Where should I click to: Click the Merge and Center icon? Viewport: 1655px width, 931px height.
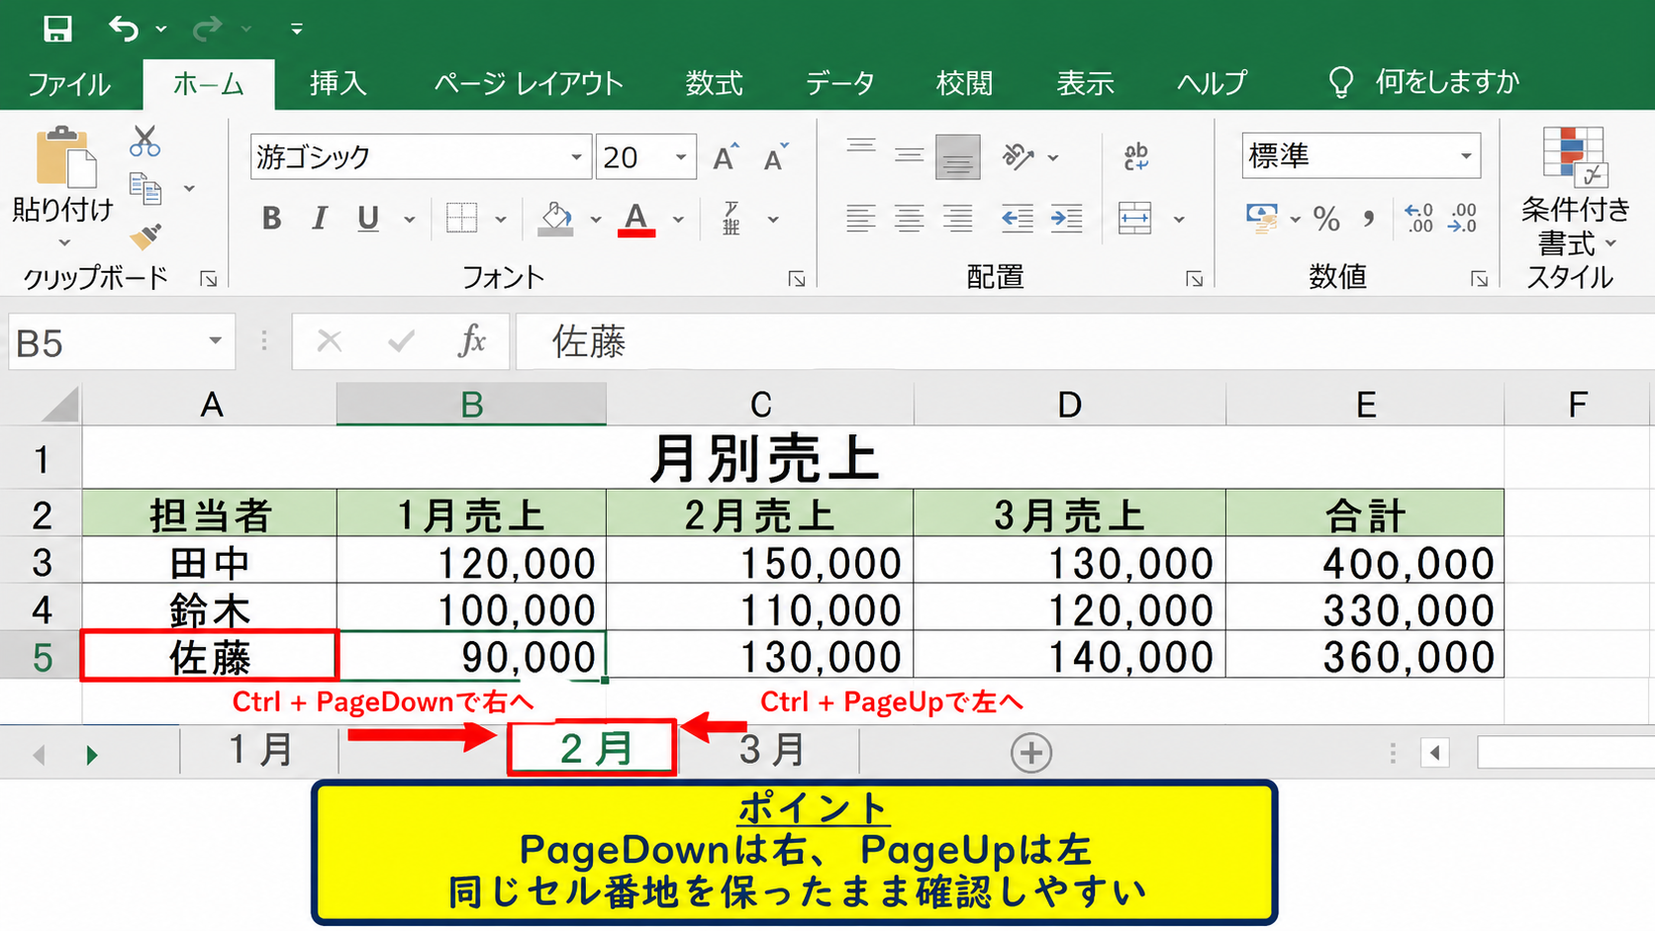tap(1135, 219)
